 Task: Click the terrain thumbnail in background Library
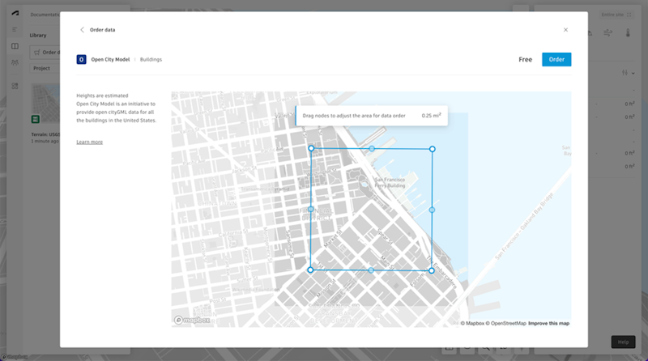tap(45, 104)
